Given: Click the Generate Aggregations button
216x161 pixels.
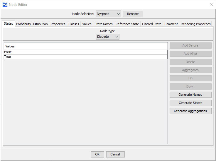Looking at the screenshot, I should (190, 111).
